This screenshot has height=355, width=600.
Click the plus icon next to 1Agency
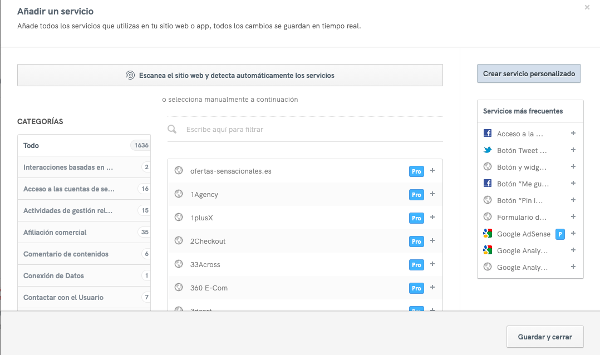tap(432, 194)
